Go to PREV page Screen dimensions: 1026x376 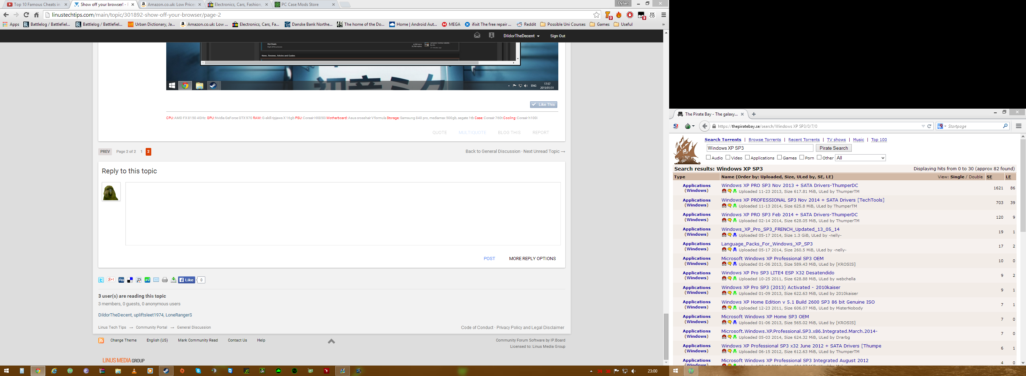pos(105,151)
